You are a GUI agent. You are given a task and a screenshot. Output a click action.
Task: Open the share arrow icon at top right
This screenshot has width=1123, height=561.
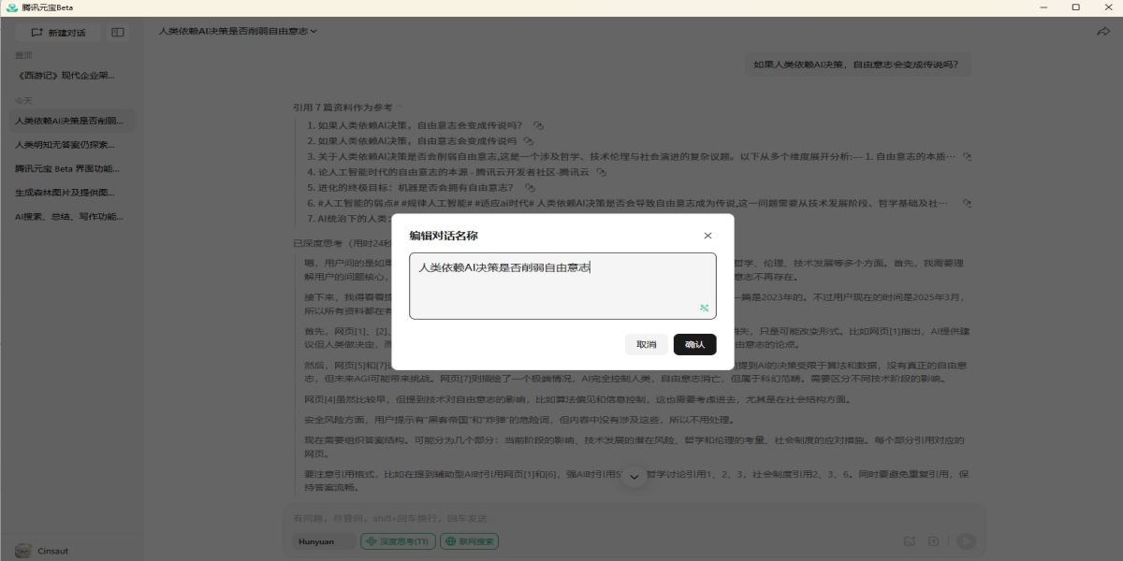(1102, 32)
